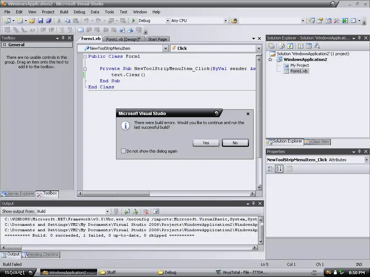
Task: Click the Refresh icon in Solution Explorer
Action: click(x=290, y=46)
